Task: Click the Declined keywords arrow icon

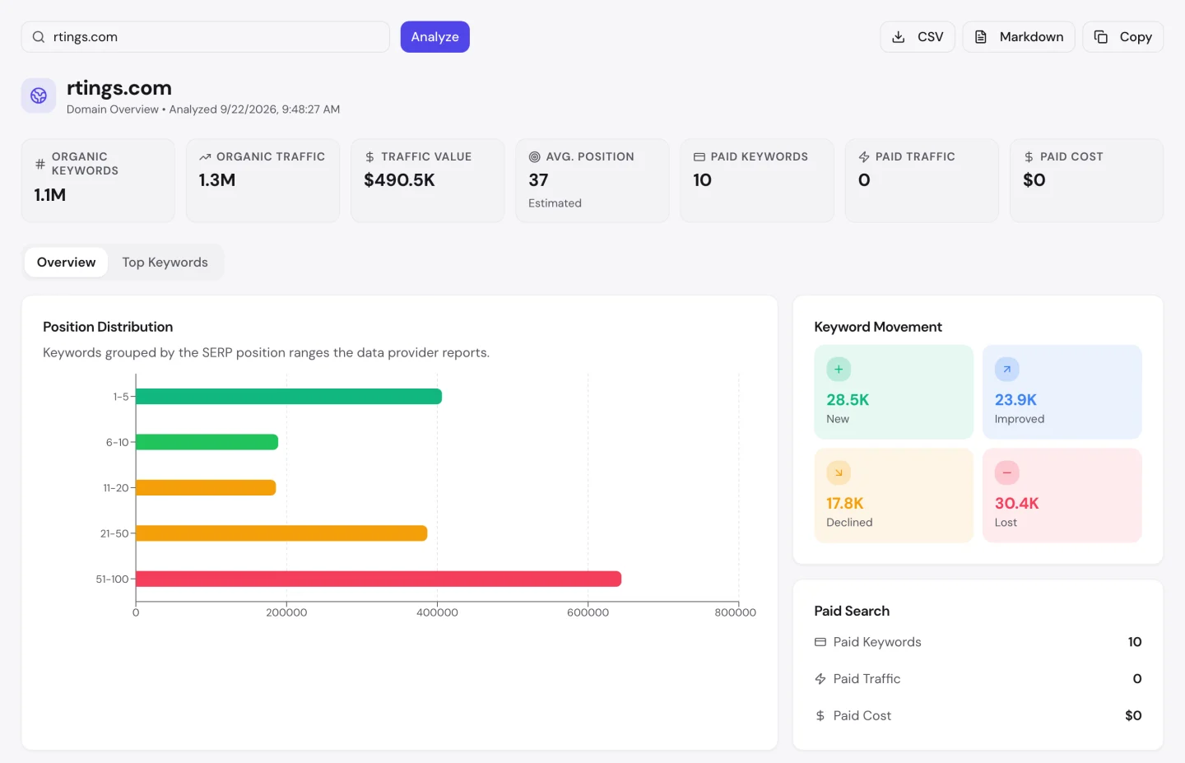Action: coord(839,472)
